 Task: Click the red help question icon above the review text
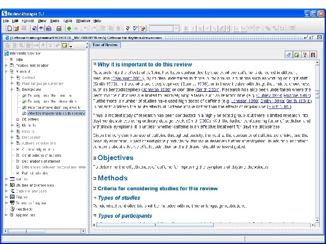coord(305,55)
